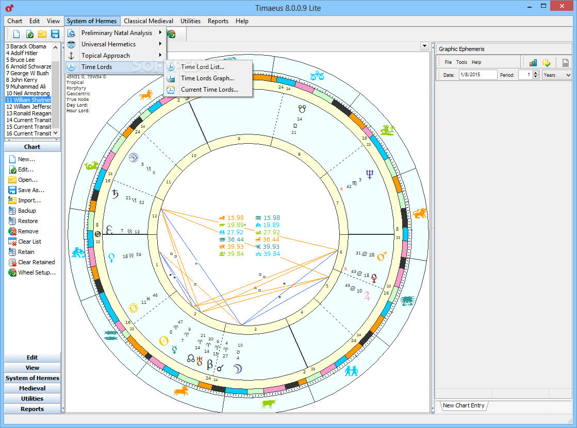Click chart list scrollbar up arrow

click(x=56, y=47)
